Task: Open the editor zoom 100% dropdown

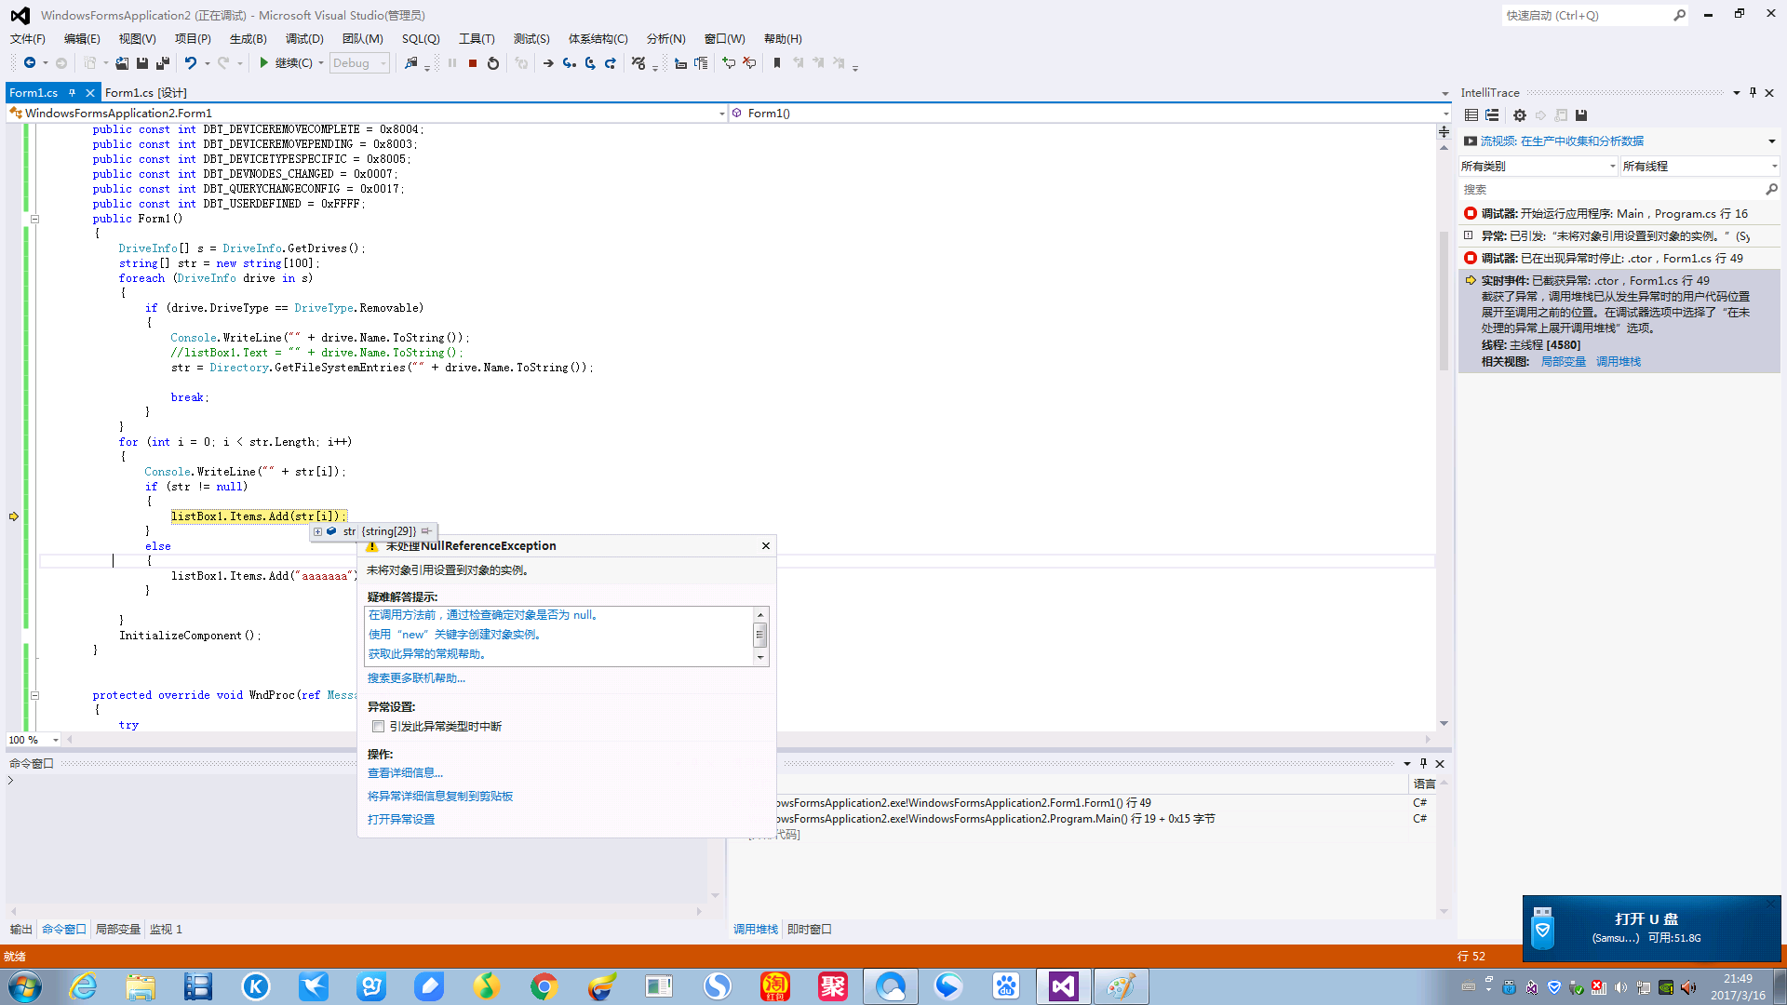Action: click(34, 740)
